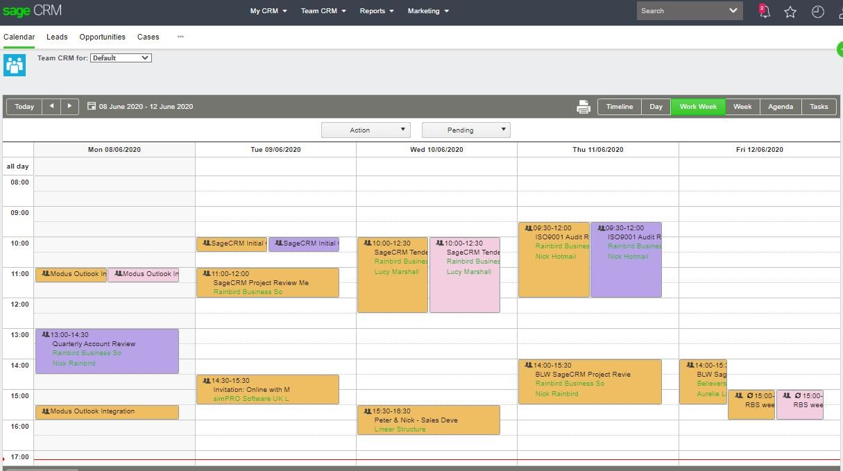
Task: Open favorites star icon
Action: click(x=790, y=12)
